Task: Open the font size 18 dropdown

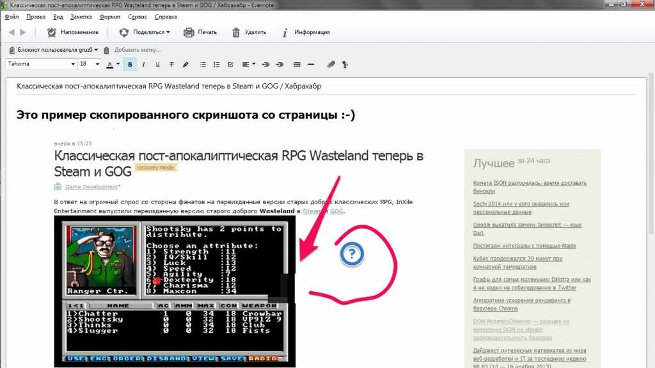Action: (x=97, y=64)
